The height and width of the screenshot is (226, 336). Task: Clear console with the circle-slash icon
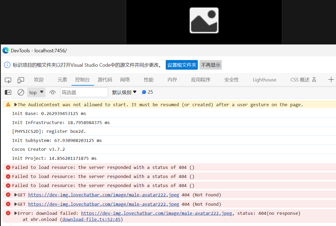(x=21, y=92)
